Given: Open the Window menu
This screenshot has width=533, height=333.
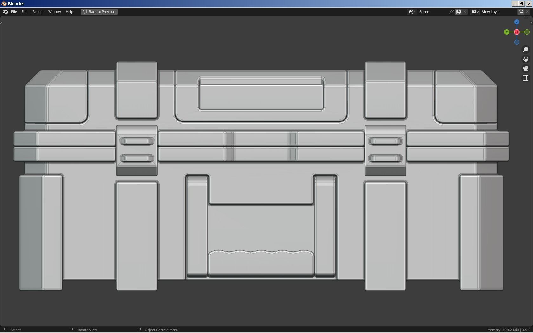Looking at the screenshot, I should coord(54,12).
